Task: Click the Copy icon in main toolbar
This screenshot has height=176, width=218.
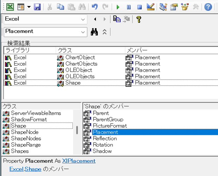Action: [x=60, y=7]
